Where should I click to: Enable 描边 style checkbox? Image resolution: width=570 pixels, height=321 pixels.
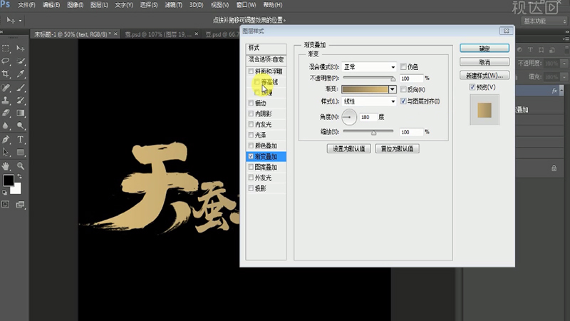251,103
